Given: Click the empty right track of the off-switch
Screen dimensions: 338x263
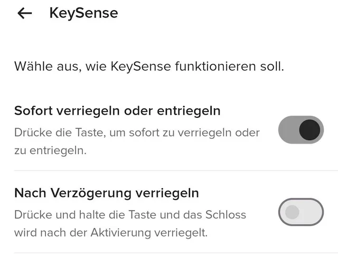Looking at the screenshot, I should point(312,212).
